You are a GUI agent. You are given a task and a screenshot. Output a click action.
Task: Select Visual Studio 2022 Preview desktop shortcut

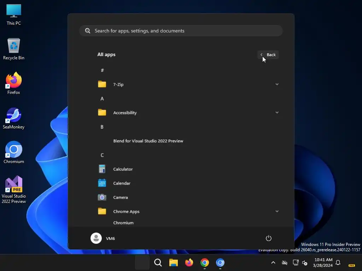pyautogui.click(x=14, y=189)
